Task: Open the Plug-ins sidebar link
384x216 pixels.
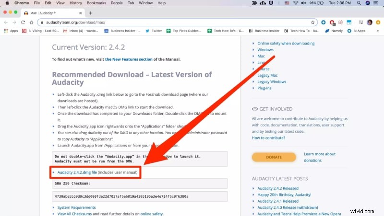Action: (264, 88)
